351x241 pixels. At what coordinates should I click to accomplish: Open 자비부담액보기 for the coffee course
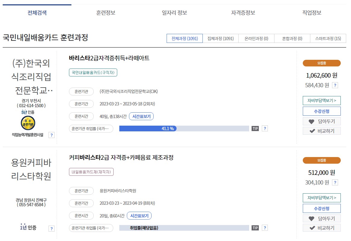[x=321, y=198]
